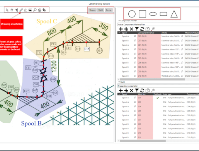
Task: Toggle select-all check in Weld header
Action: tap(119, 94)
